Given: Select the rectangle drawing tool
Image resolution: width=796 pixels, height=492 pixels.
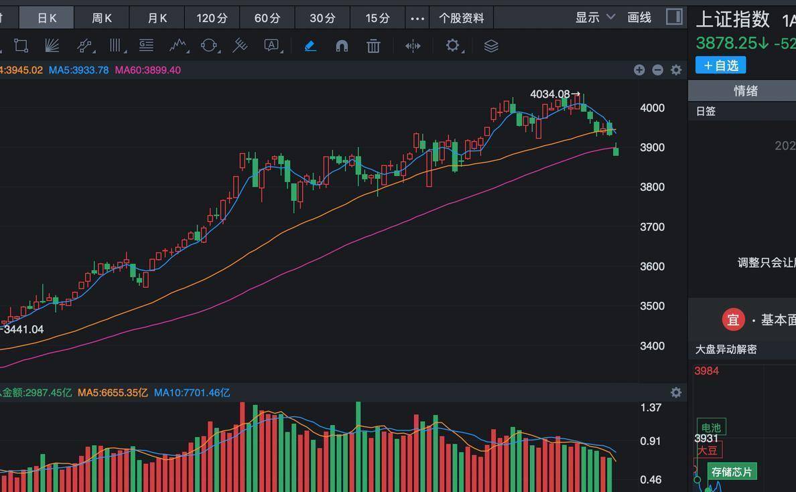Looking at the screenshot, I should click(x=21, y=46).
